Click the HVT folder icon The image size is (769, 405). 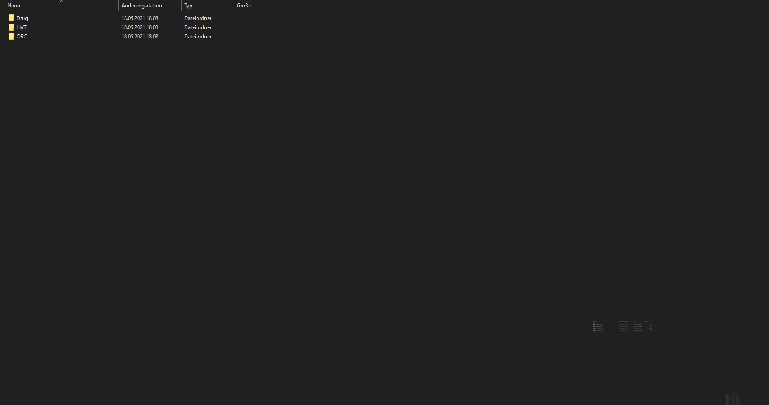[x=11, y=27]
